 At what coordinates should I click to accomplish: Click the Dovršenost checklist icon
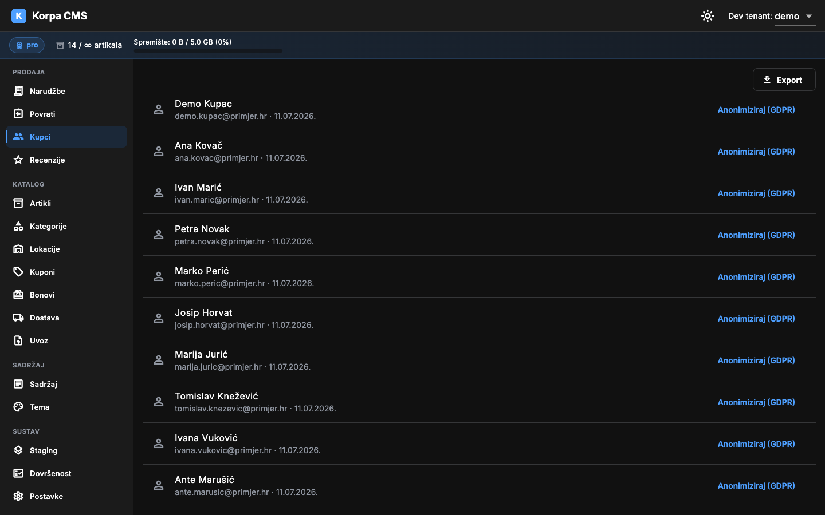point(18,473)
